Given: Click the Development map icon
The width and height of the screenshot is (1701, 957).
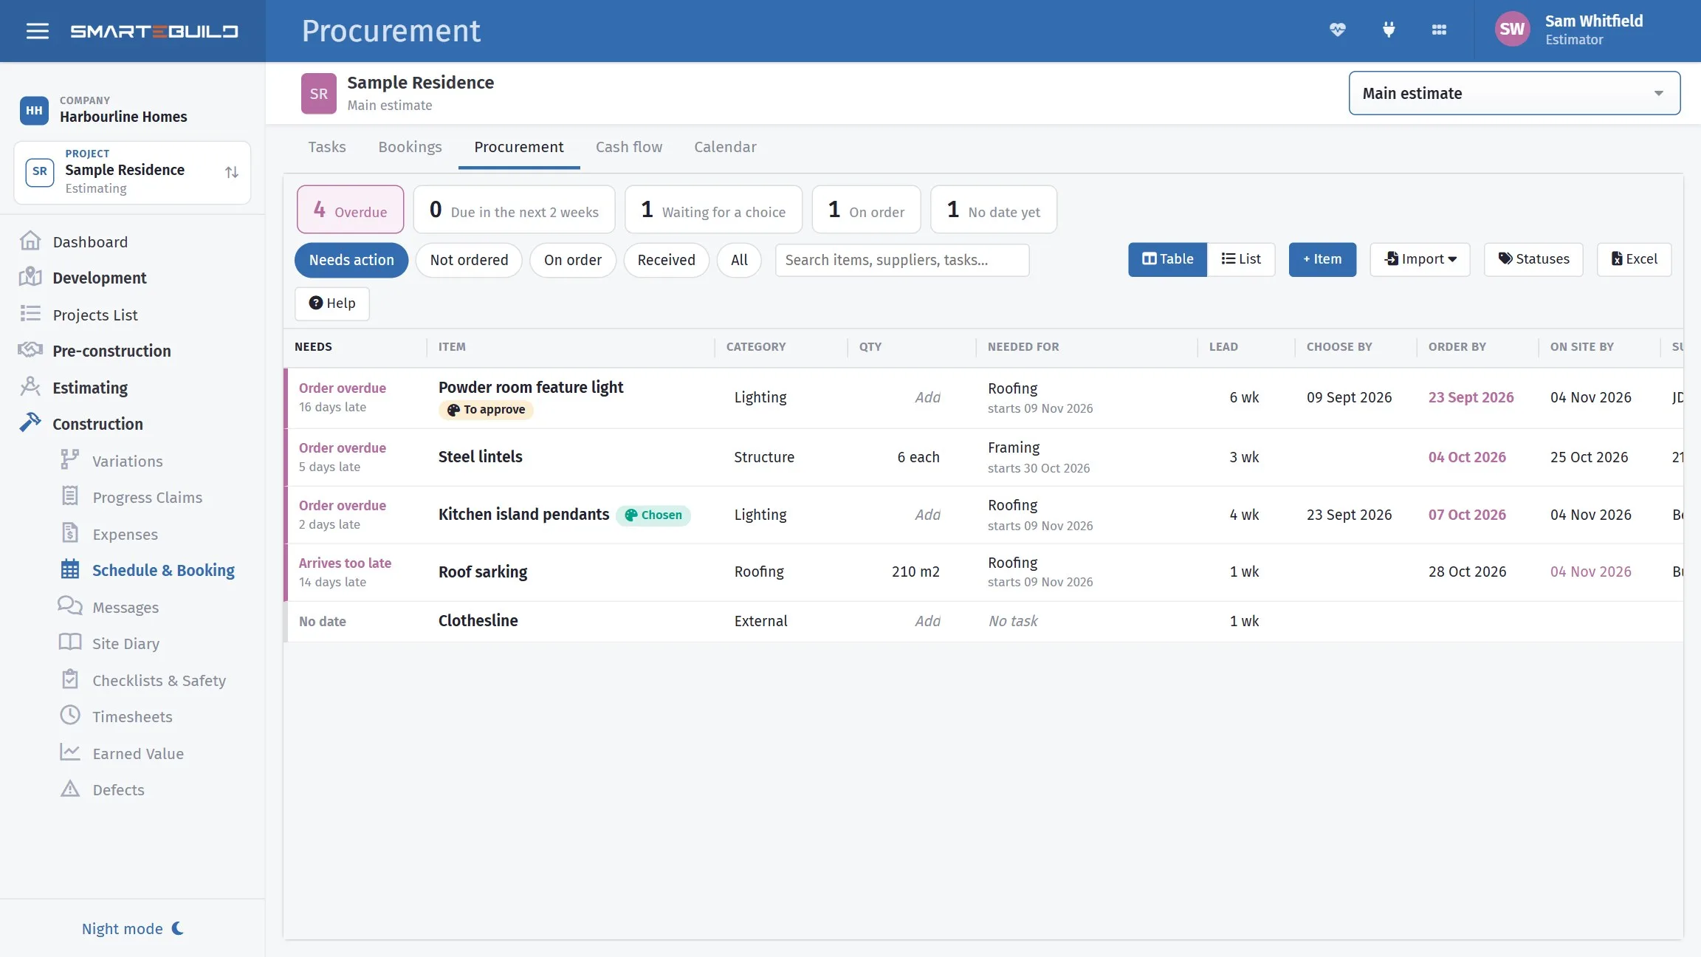Looking at the screenshot, I should 30,278.
